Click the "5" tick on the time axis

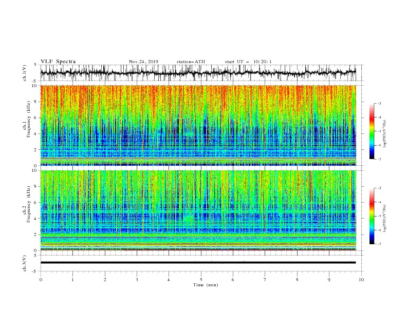201,280
